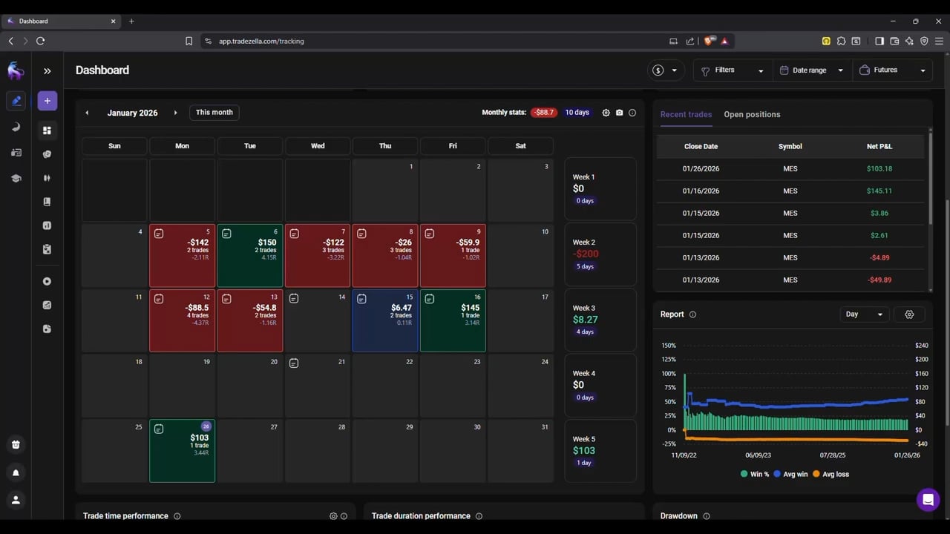Click the This month button

point(214,113)
